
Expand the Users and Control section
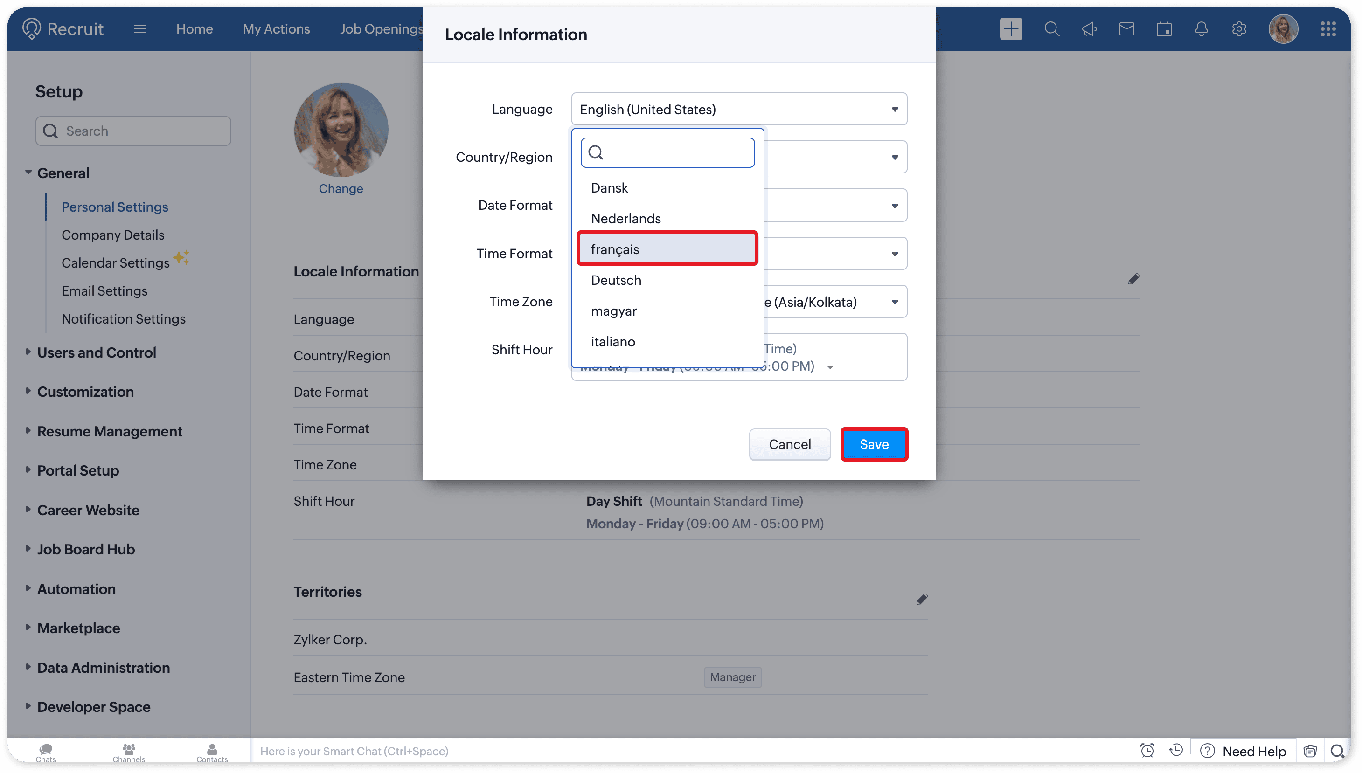pyautogui.click(x=96, y=352)
